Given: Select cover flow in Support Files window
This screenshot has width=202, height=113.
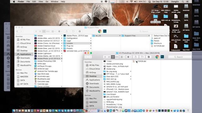Looking at the screenshot, I should point(48,31).
